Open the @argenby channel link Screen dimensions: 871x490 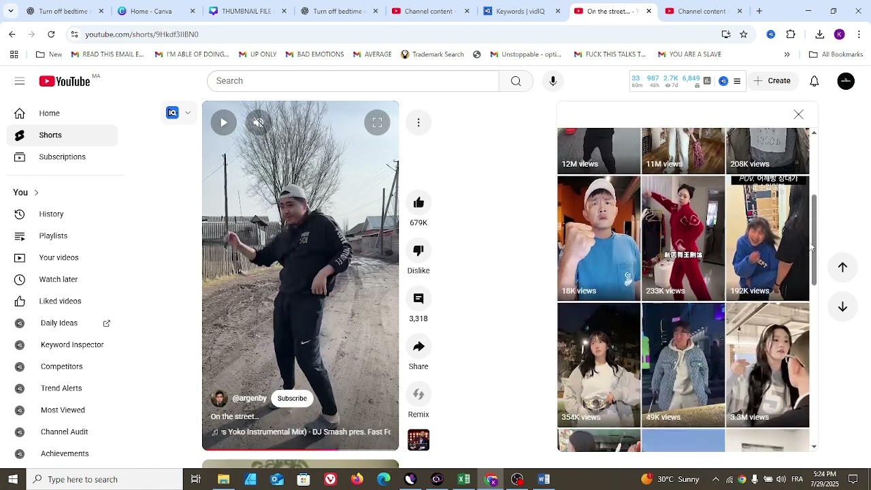click(x=249, y=399)
